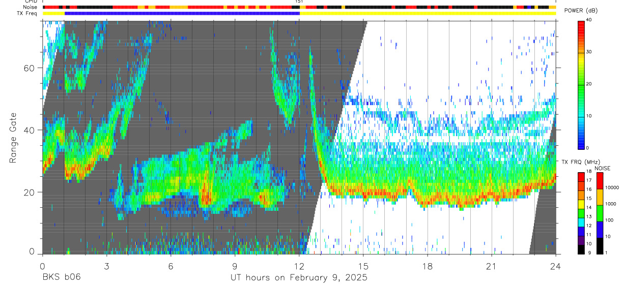Click the Range Gate y-axis title
Screen dimensions: 625x288
click(13, 139)
